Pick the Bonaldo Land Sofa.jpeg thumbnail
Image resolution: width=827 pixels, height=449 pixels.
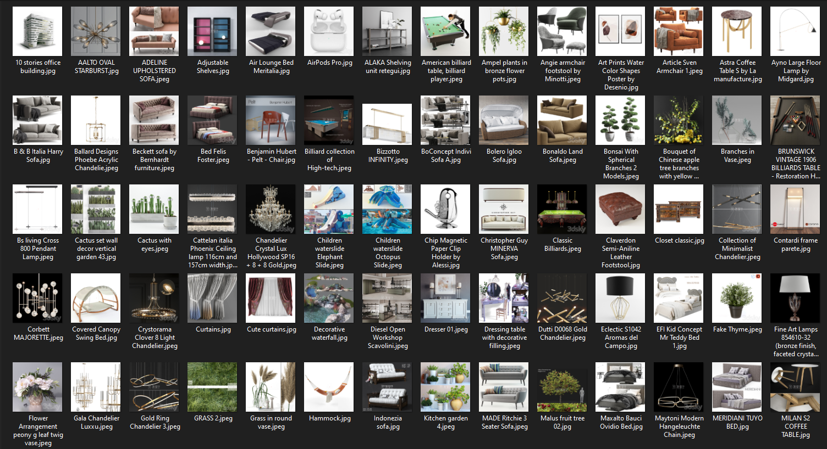coord(563,120)
